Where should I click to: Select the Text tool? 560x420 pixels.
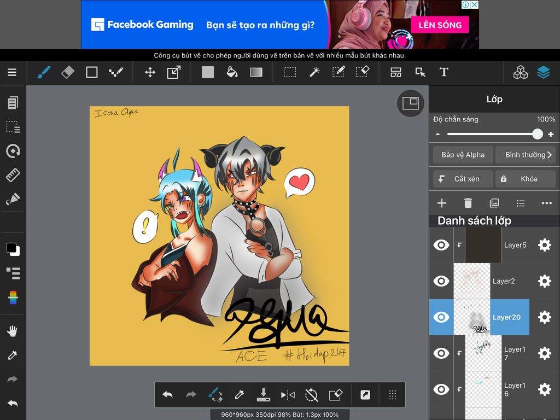coord(444,72)
